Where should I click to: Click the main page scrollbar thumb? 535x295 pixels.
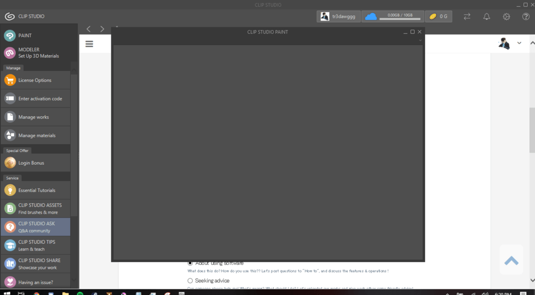[x=532, y=130]
